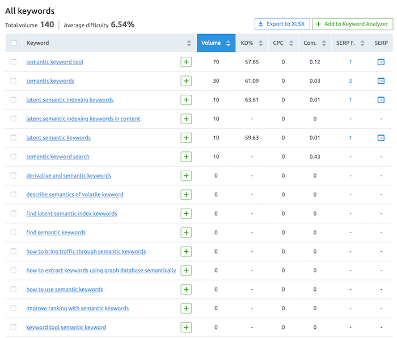Tick the select-all checkbox in table header
This screenshot has width=397, height=338.
14,43
